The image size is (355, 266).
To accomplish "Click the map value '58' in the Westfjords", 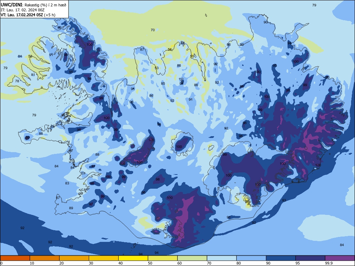I will (30, 56).
